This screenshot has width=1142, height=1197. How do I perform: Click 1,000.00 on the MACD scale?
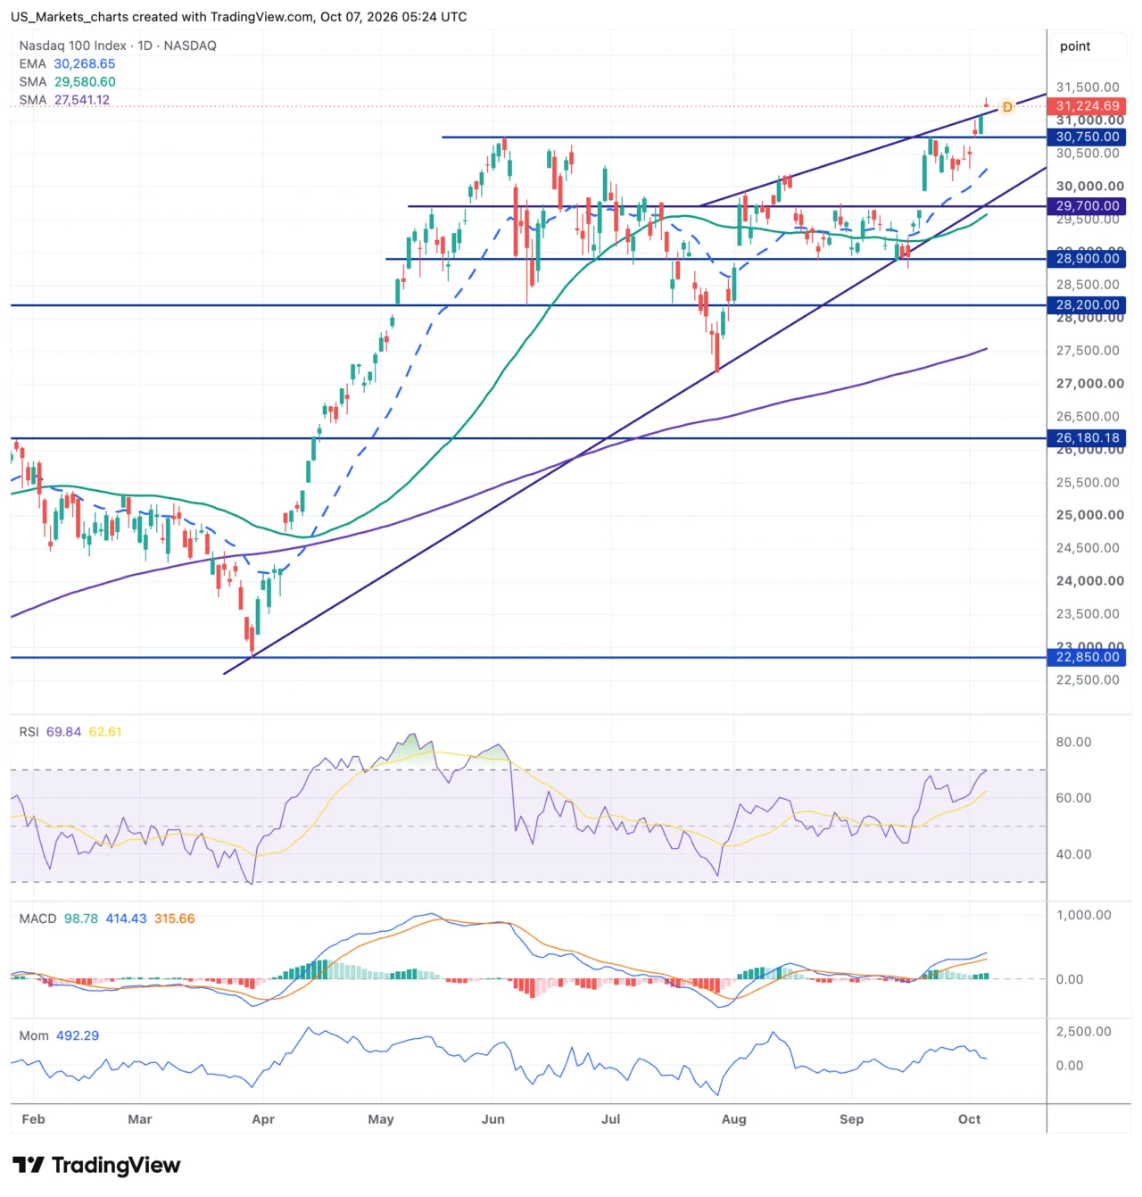(x=1083, y=915)
